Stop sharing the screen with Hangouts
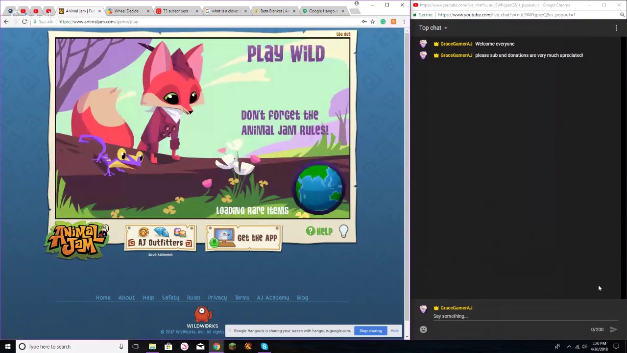 pyautogui.click(x=370, y=331)
